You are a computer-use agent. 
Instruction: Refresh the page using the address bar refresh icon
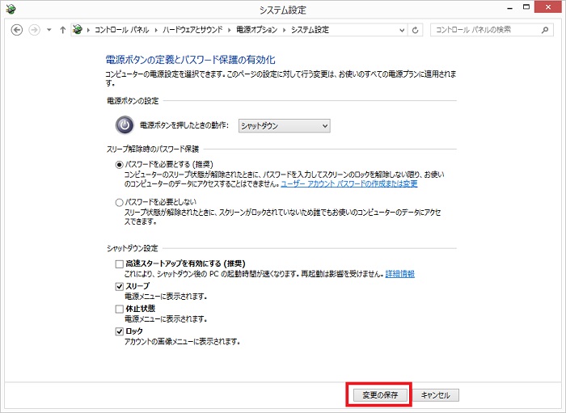pyautogui.click(x=416, y=30)
